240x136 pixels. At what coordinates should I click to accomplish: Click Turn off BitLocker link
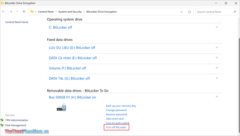116,127
